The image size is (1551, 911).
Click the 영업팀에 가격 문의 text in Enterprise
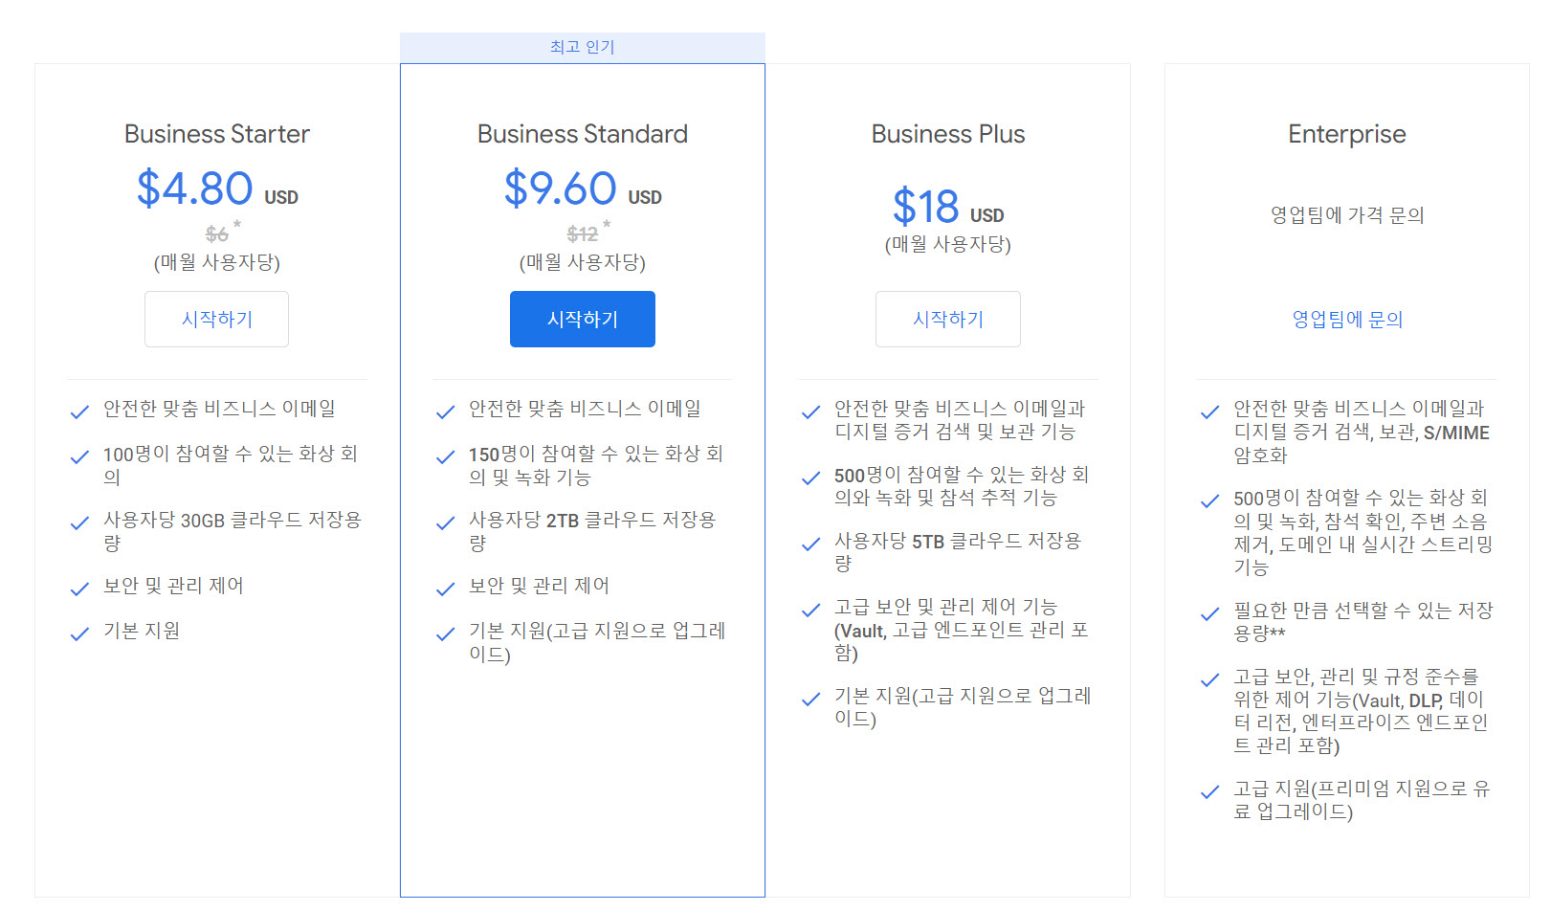pos(1346,215)
